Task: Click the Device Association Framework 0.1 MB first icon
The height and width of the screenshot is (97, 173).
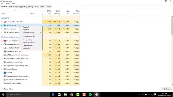Action: tap(5, 76)
